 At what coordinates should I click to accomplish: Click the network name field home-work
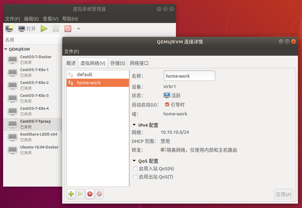(x=189, y=76)
